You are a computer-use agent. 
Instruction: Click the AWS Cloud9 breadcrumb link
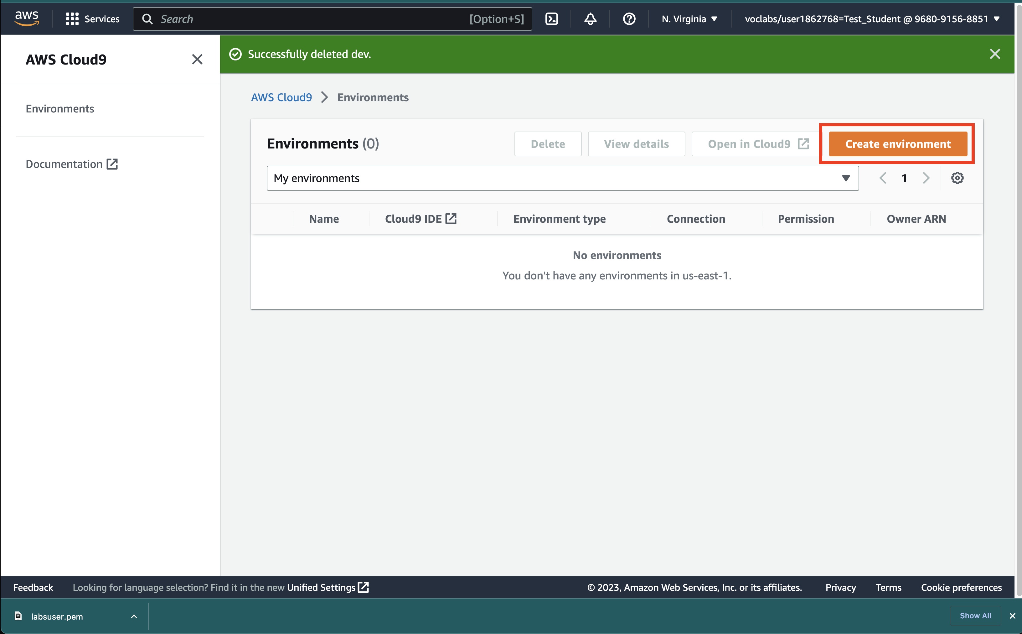(281, 97)
